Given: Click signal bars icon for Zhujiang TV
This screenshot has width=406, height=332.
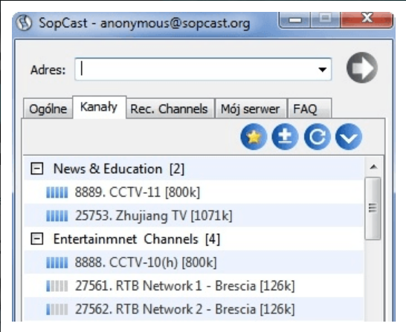Looking at the screenshot, I should click(x=57, y=216).
